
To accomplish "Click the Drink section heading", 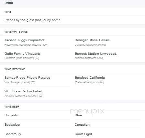I will 9,3.
